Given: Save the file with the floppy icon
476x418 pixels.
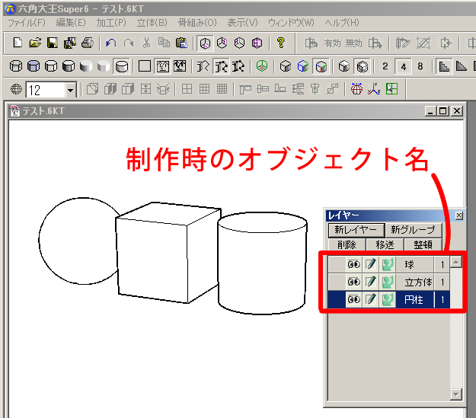Looking at the screenshot, I should click(53, 43).
